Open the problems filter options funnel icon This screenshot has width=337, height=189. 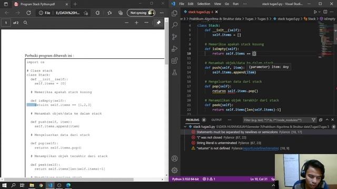313,120
